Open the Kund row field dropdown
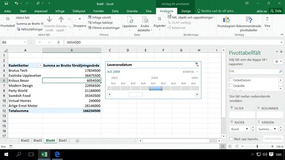Viewport: 285px width, 160px height. 247,129
